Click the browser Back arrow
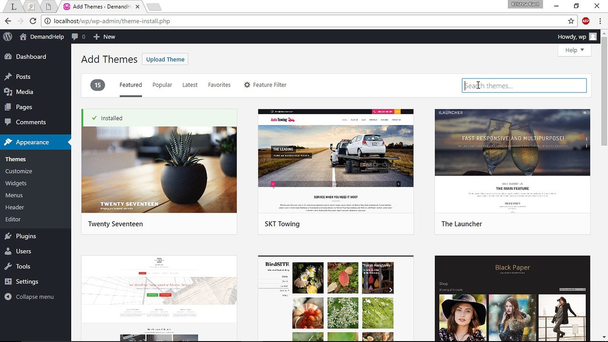Screen dimensions: 608x342 point(8,21)
